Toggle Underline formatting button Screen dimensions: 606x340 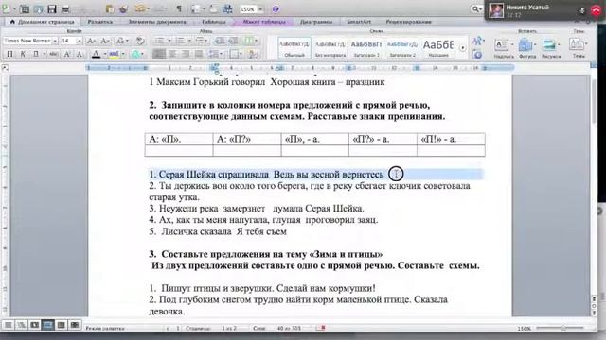[x=36, y=54]
